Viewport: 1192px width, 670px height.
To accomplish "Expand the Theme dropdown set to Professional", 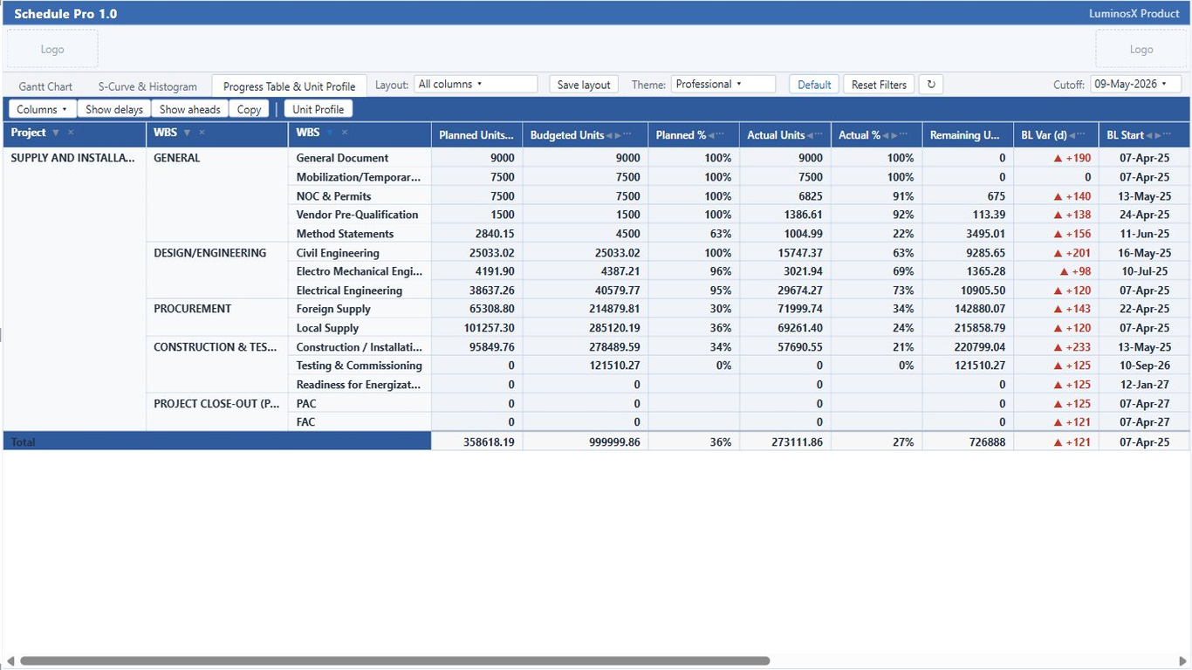I will pyautogui.click(x=723, y=85).
